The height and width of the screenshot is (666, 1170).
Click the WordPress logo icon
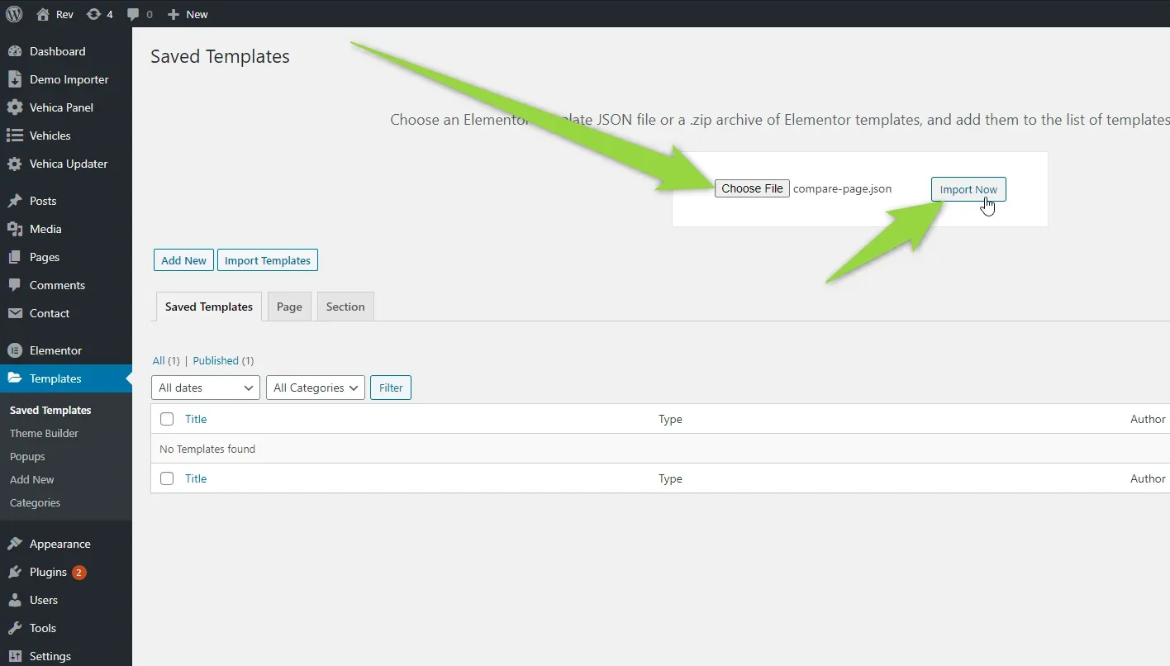pyautogui.click(x=14, y=14)
